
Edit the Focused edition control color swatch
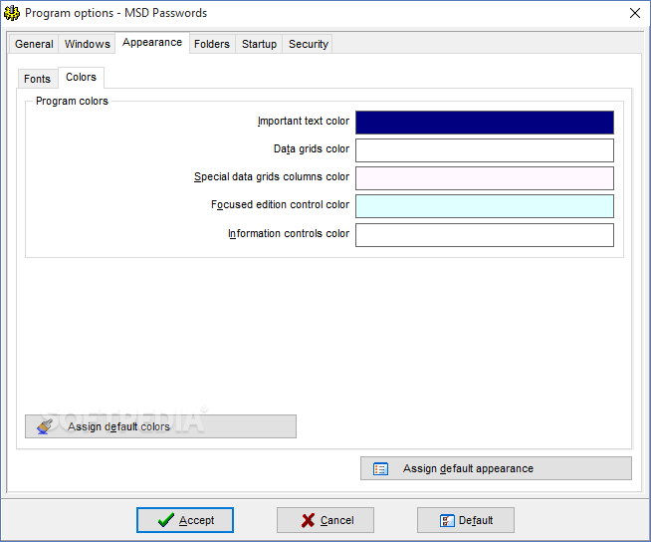tap(485, 206)
